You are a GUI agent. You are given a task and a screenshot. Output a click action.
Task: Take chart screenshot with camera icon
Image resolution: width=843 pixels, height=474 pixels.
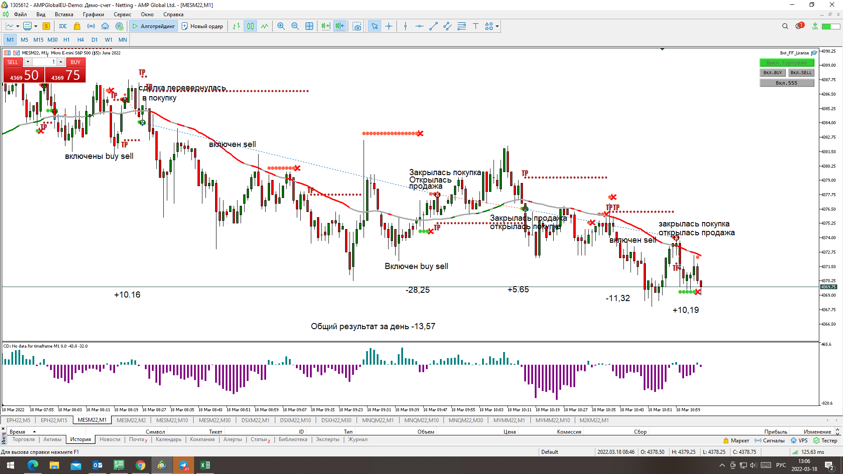tap(357, 26)
